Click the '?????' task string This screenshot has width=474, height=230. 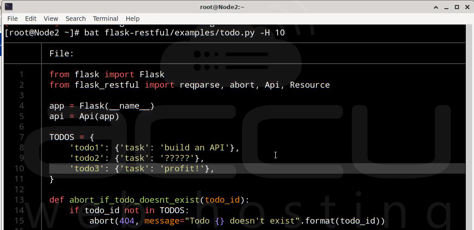(177, 158)
